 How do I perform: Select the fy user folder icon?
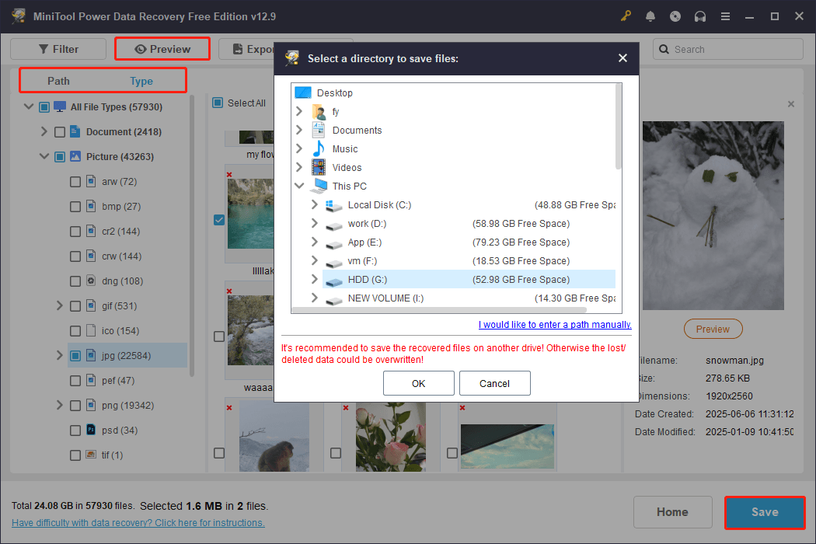coord(319,111)
